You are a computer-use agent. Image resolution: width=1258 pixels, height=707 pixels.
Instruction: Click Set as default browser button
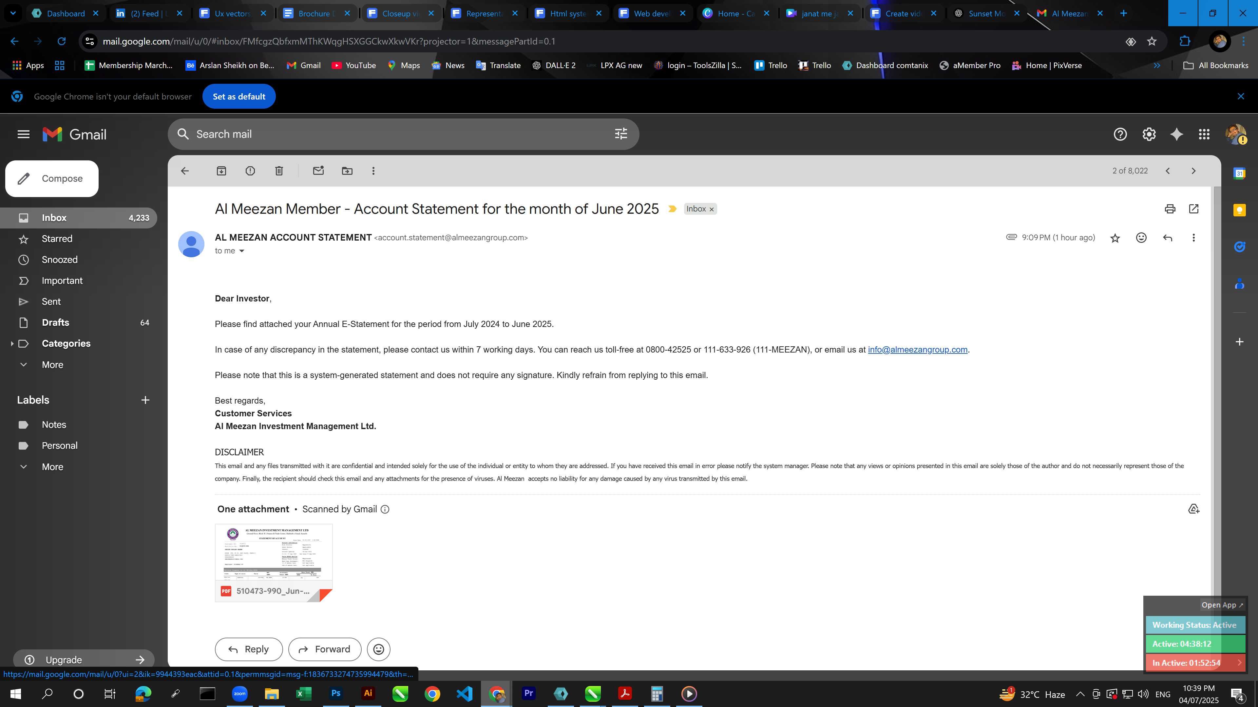point(239,97)
